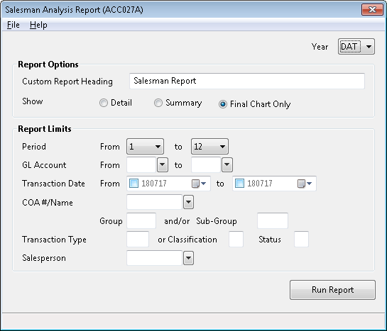Expand the Year dropdown
Screen dimensions: 387x331
369,47
